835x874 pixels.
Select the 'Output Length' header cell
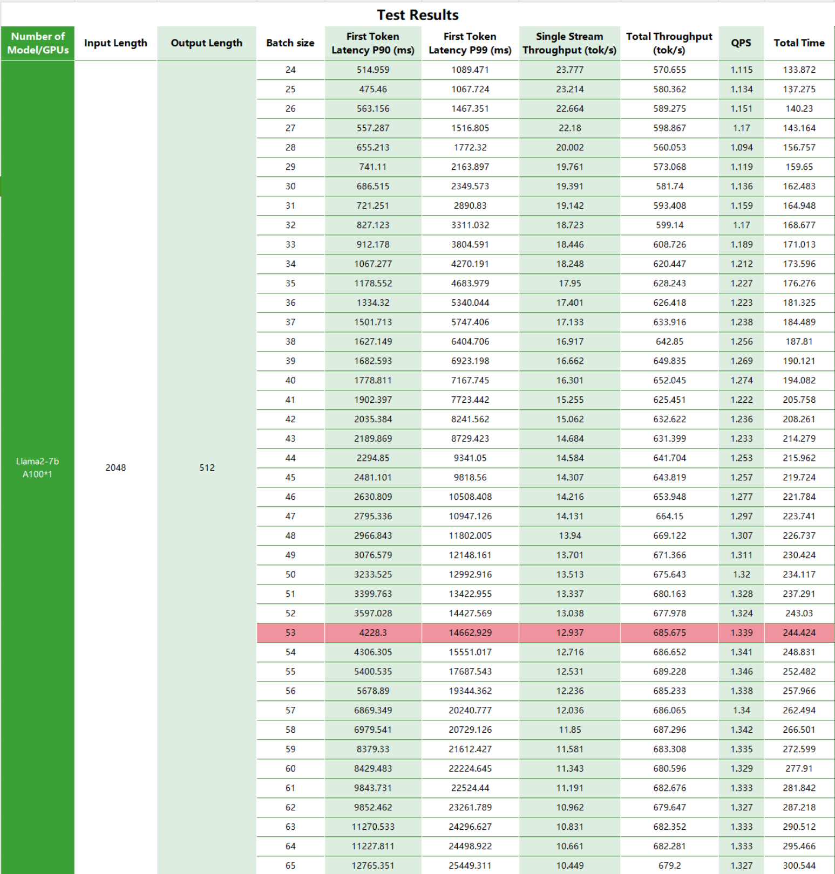point(207,43)
